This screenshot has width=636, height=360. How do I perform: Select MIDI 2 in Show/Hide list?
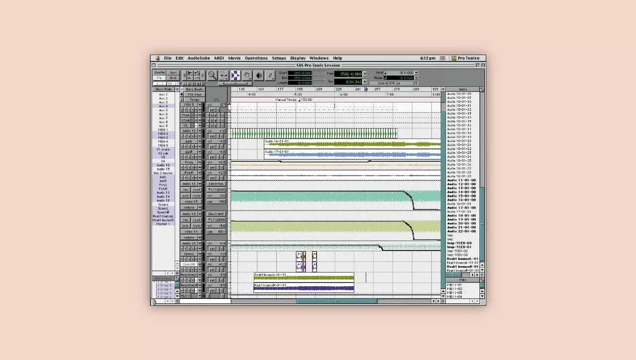point(163,134)
